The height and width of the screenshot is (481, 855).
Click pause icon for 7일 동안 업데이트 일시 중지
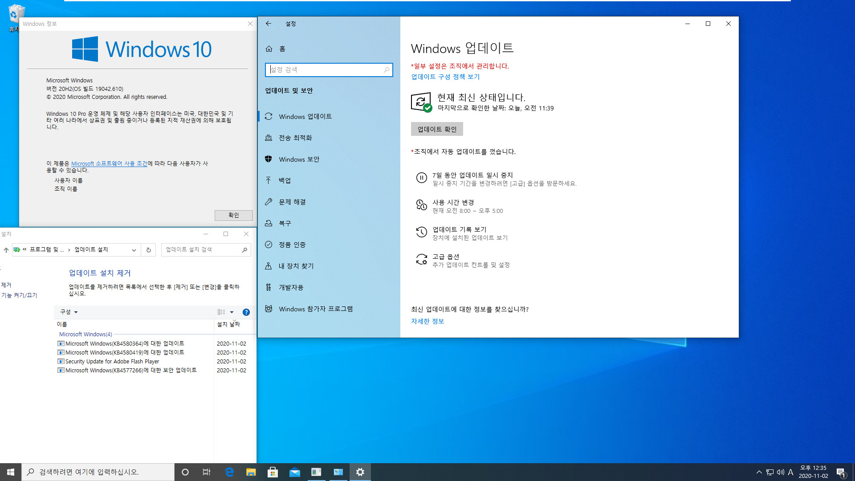pos(421,178)
